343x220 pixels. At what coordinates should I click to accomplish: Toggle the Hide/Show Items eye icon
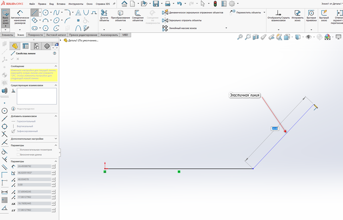308,37
